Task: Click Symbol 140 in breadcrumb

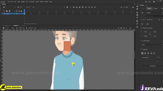Action: coord(21,28)
